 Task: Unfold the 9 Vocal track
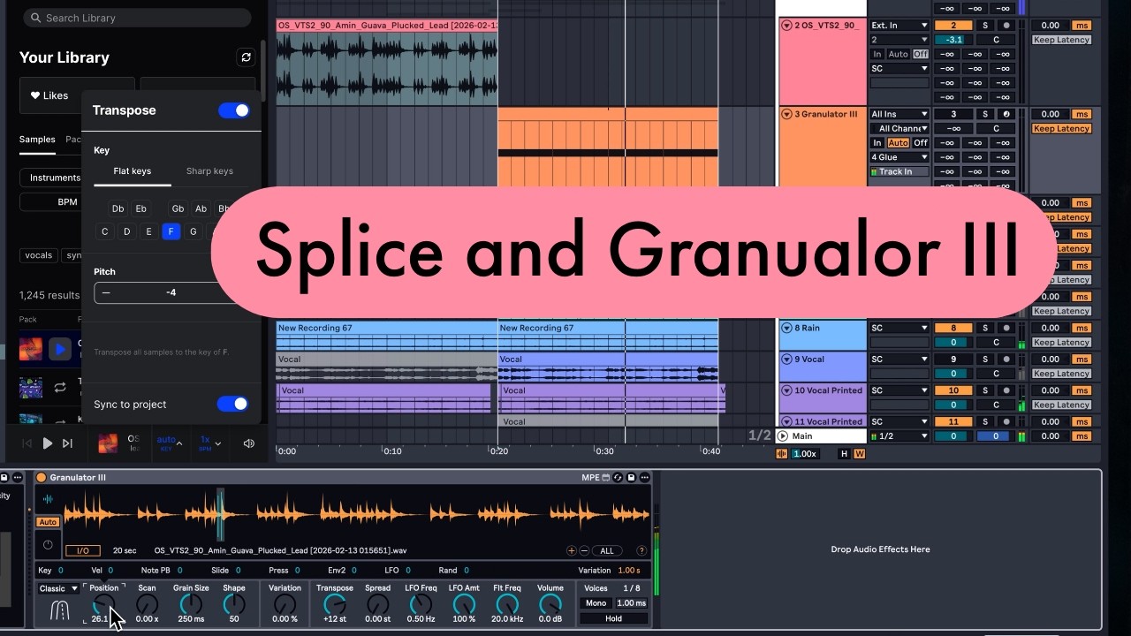786,360
